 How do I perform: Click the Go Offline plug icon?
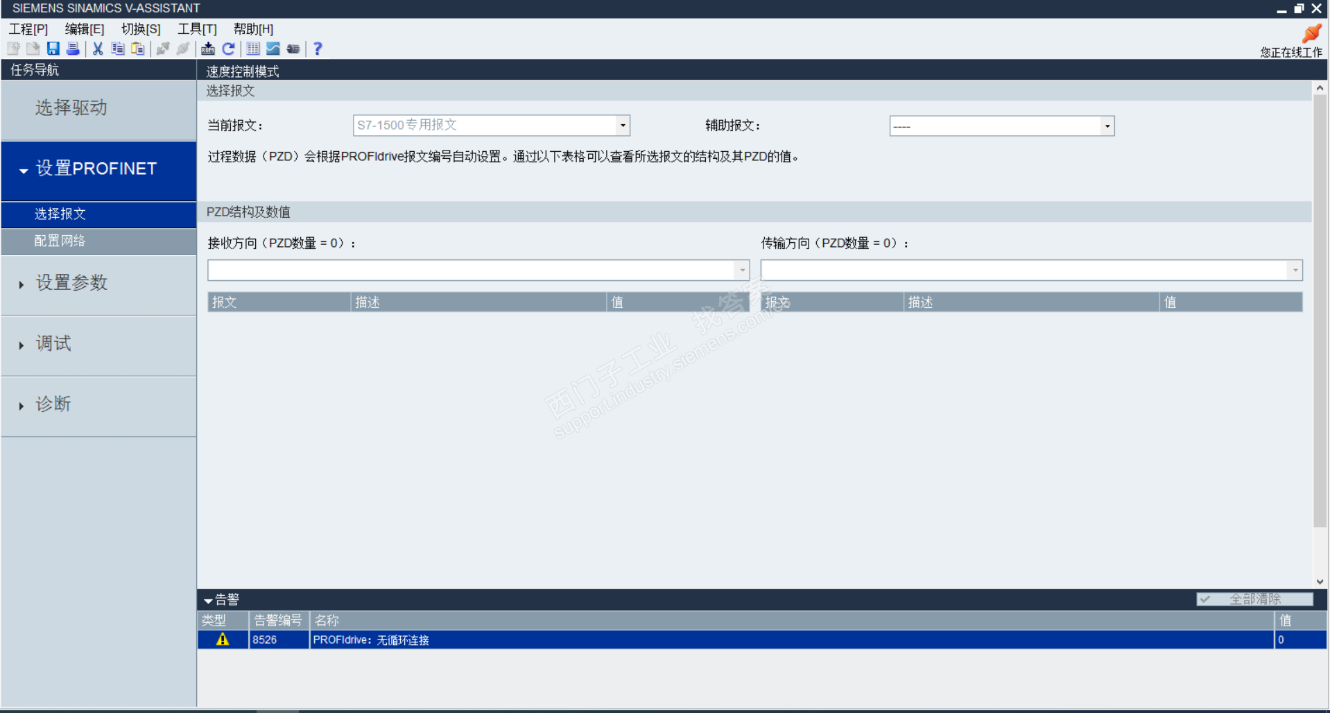pos(183,49)
